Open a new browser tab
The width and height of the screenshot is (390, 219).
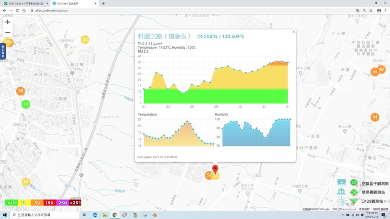pos(103,3)
